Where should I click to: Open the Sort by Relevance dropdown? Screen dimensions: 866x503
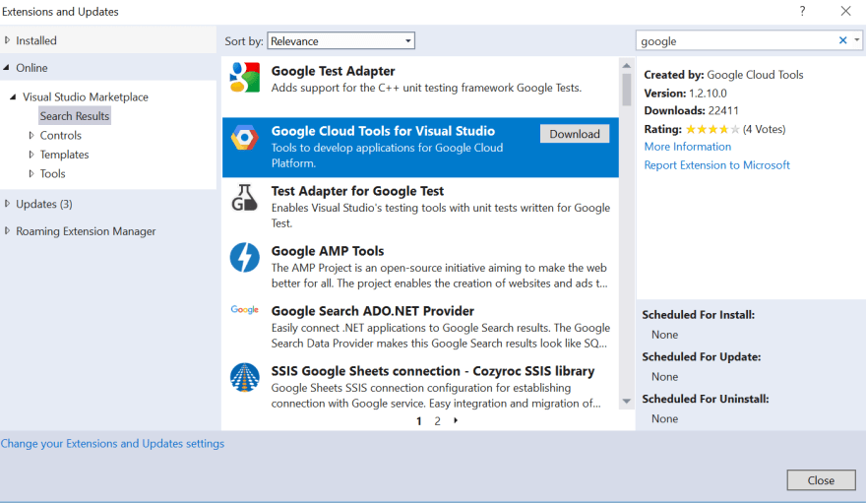tap(341, 41)
